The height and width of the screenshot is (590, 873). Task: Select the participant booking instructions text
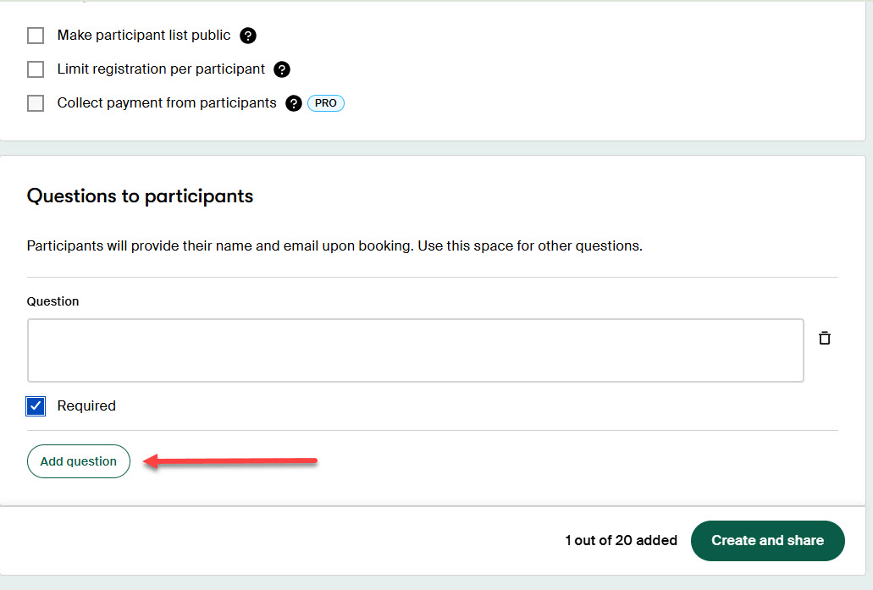click(x=334, y=245)
